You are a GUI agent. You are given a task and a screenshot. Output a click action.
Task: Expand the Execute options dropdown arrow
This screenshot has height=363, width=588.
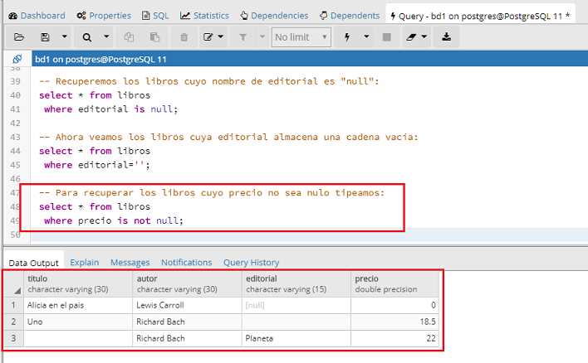pyautogui.click(x=366, y=37)
